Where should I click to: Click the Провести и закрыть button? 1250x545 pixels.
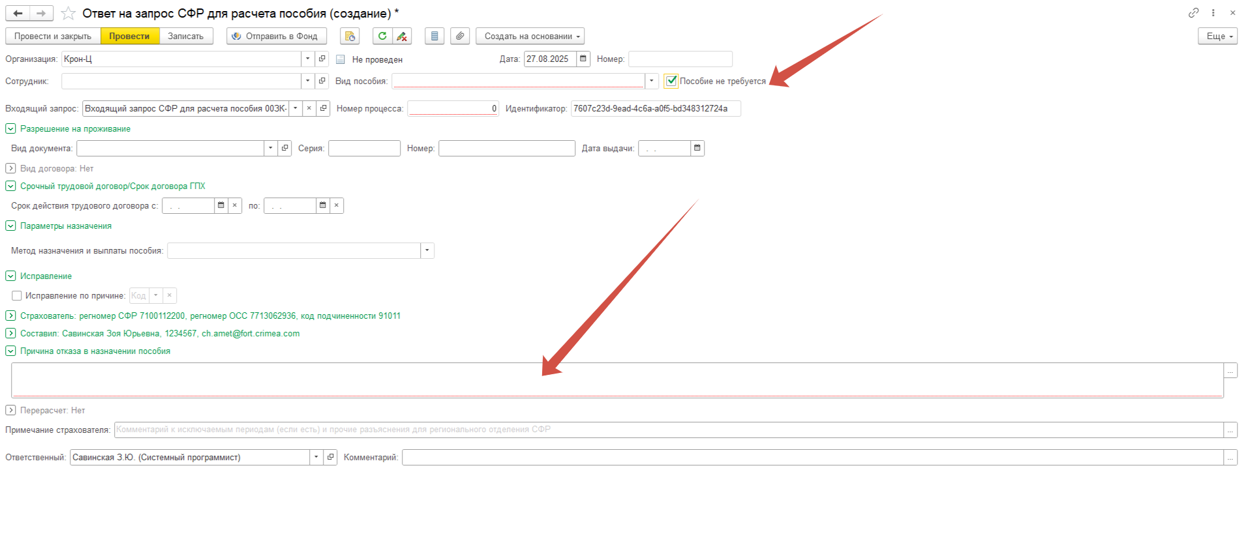[53, 37]
